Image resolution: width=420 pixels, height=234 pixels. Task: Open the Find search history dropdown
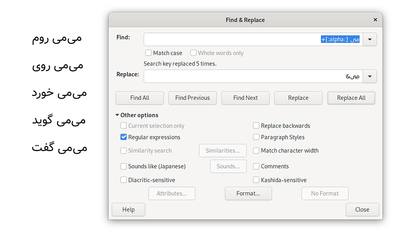click(369, 39)
